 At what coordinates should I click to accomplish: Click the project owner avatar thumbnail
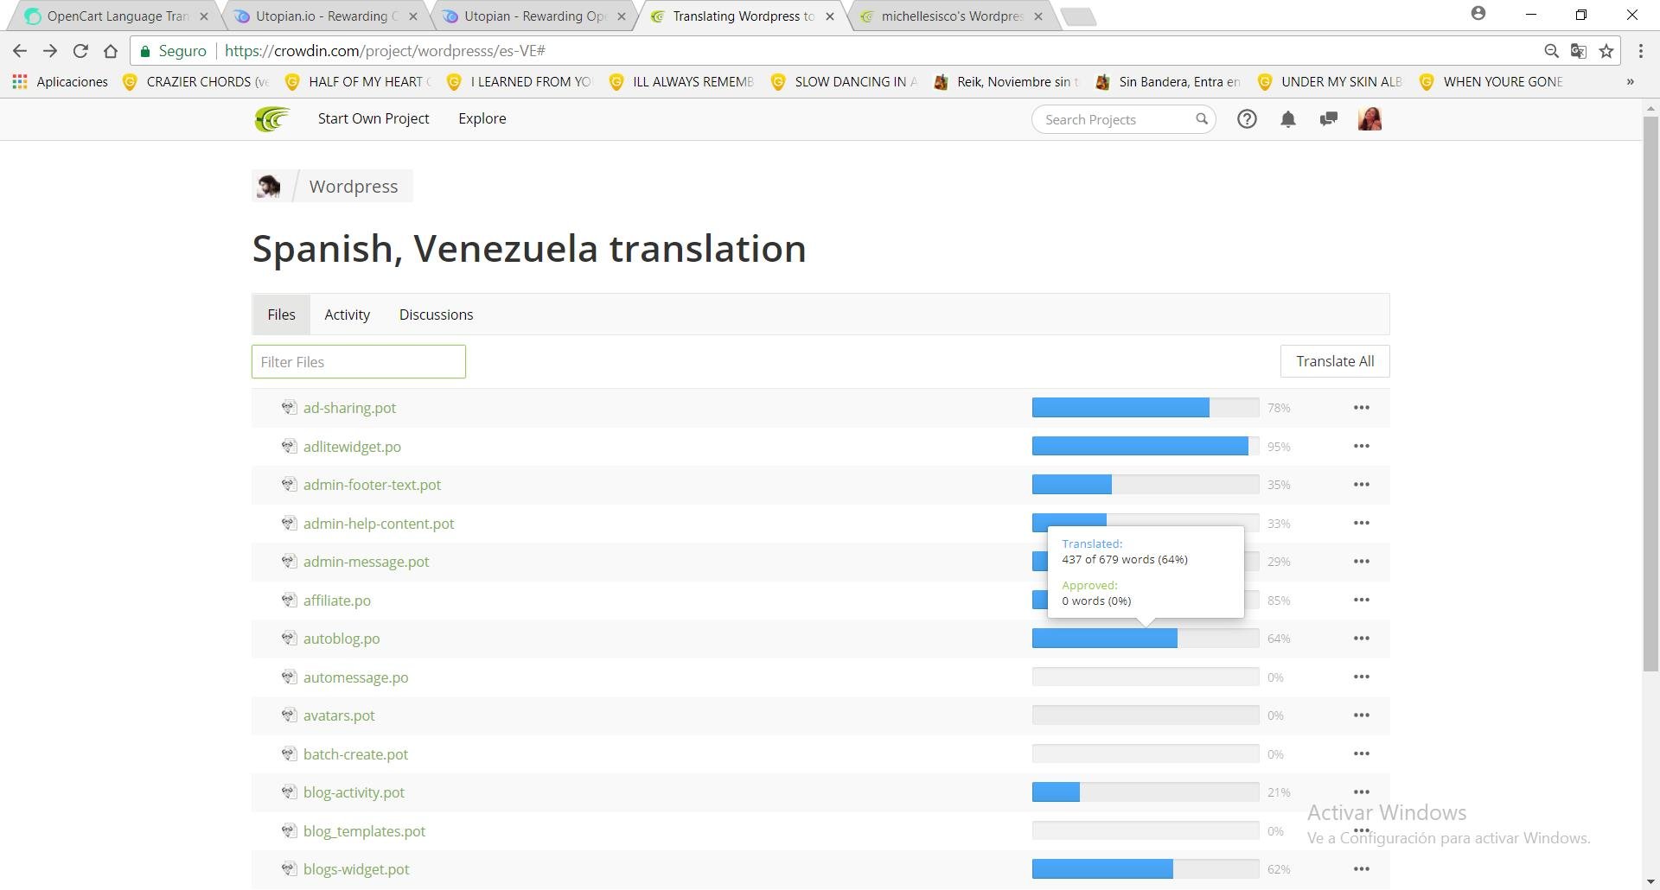pyautogui.click(x=268, y=186)
